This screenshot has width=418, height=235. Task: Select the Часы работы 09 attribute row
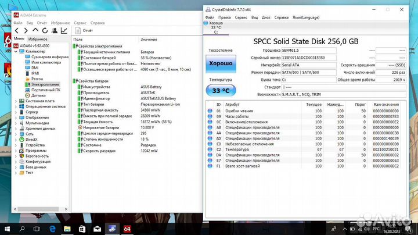(x=303, y=116)
